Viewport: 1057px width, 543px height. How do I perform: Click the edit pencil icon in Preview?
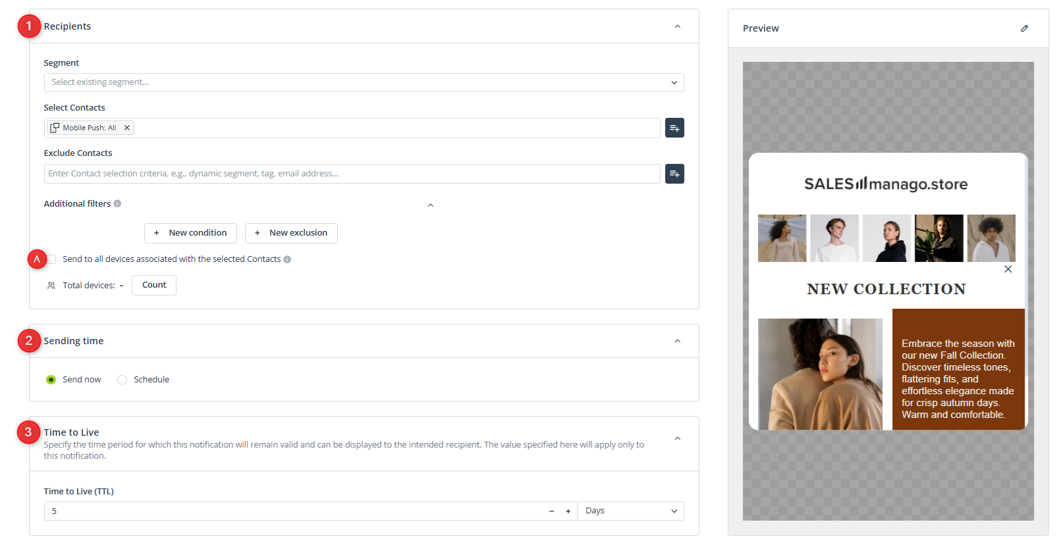1024,28
